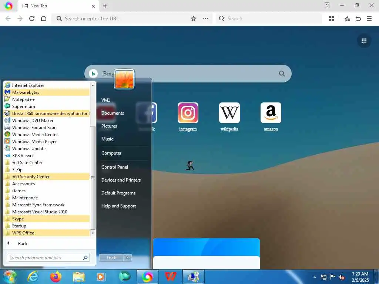Screen dimensions: 379x284
Task: Click the Lock button
Action: pyautogui.click(x=111, y=258)
